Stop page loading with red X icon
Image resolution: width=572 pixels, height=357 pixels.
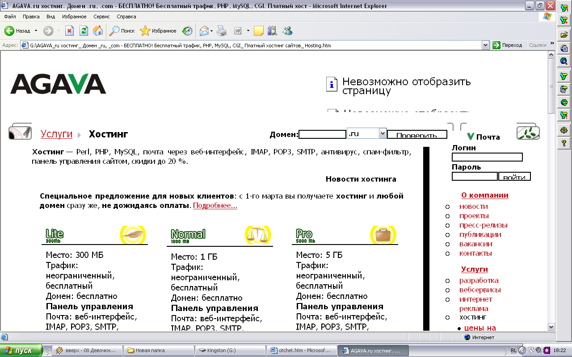click(69, 31)
